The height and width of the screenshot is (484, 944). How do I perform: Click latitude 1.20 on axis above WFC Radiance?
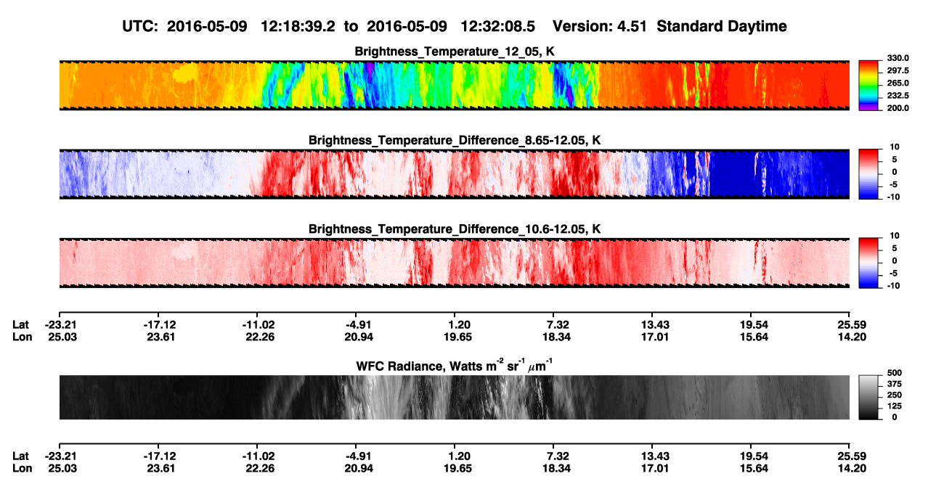[460, 324]
